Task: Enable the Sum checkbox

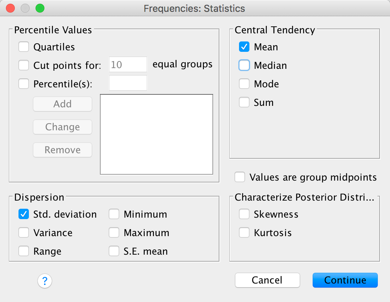Action: point(244,103)
